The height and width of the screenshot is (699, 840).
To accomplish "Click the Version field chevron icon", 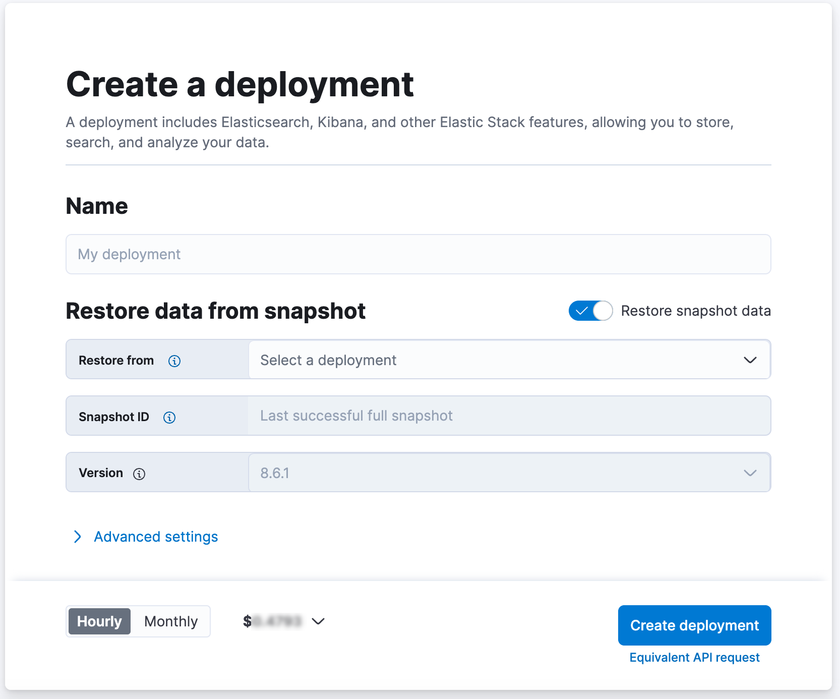I will [750, 473].
